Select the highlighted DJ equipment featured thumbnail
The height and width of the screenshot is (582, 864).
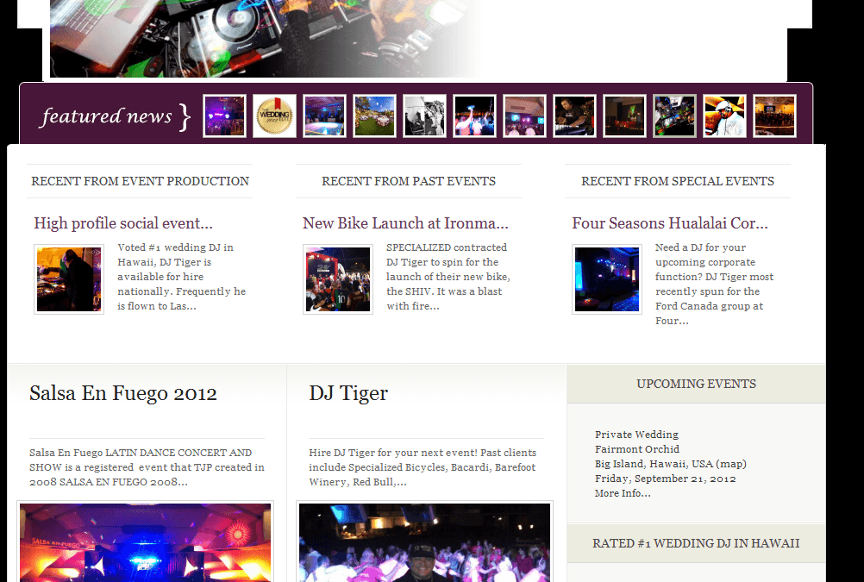[x=674, y=116]
